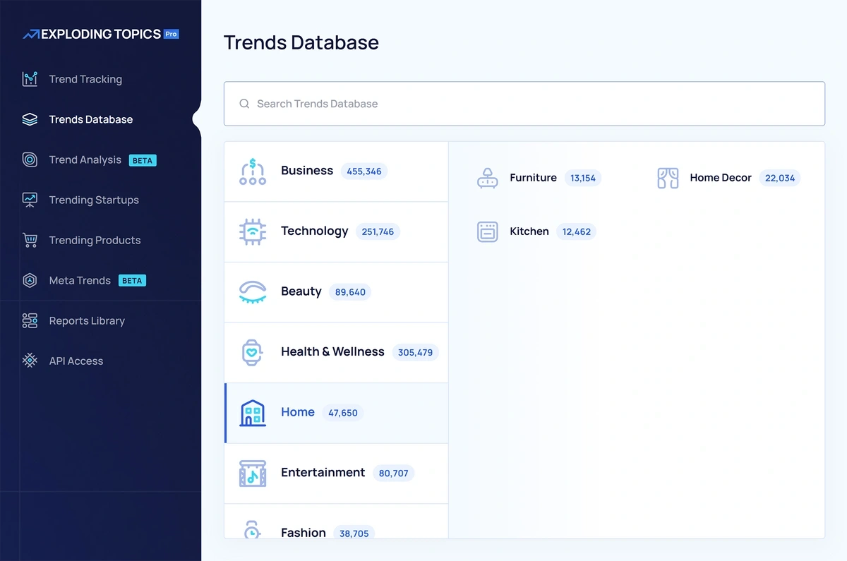Select the Trends Database sidebar item
Image resolution: width=847 pixels, height=561 pixels.
coord(90,119)
